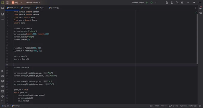Click the editor vertical scrollbar
The width and height of the screenshot is (203, 108).
(x=197, y=39)
